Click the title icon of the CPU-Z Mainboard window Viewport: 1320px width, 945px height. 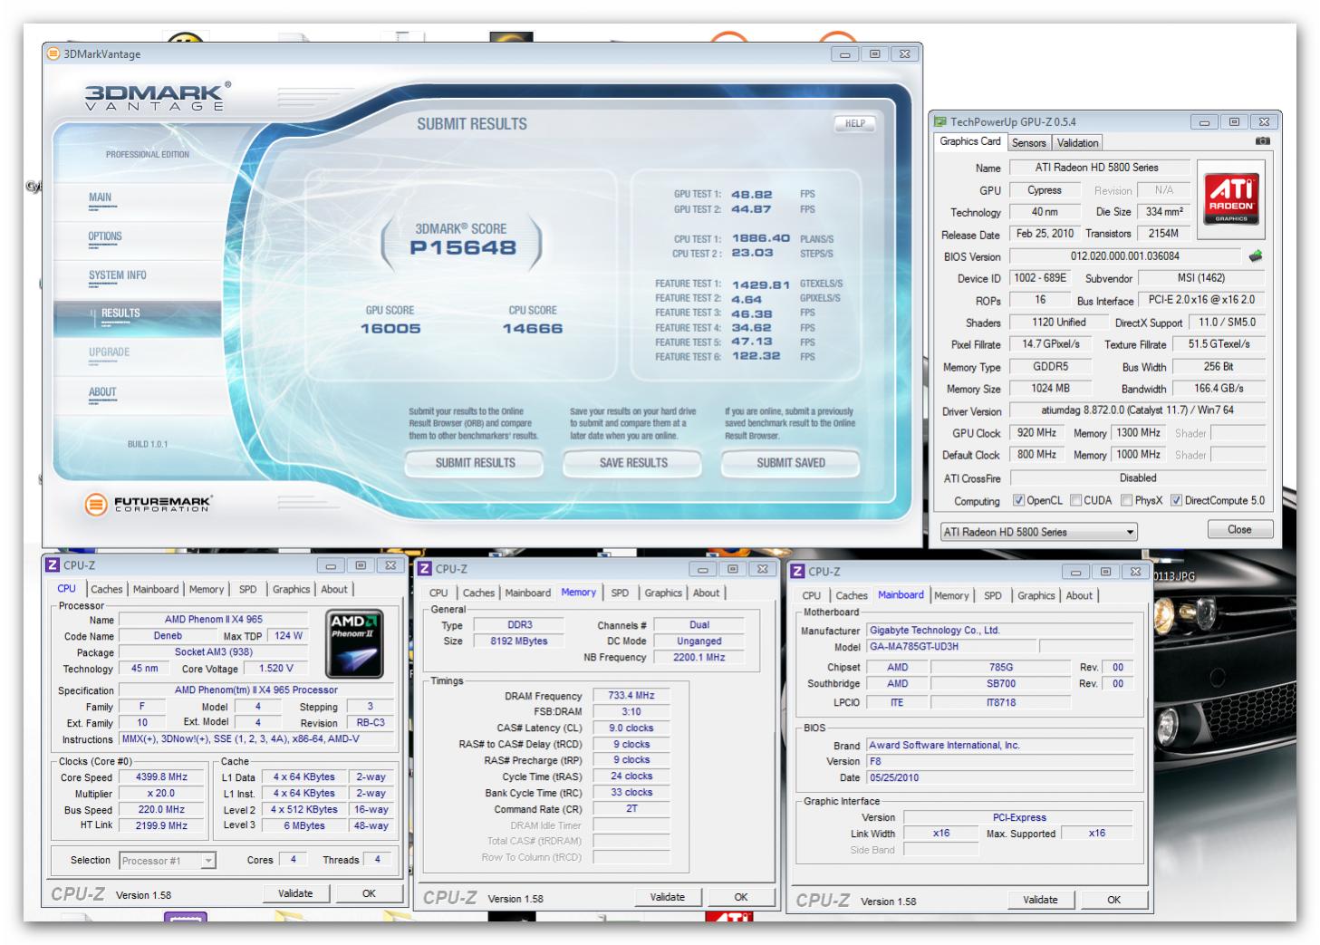point(798,572)
